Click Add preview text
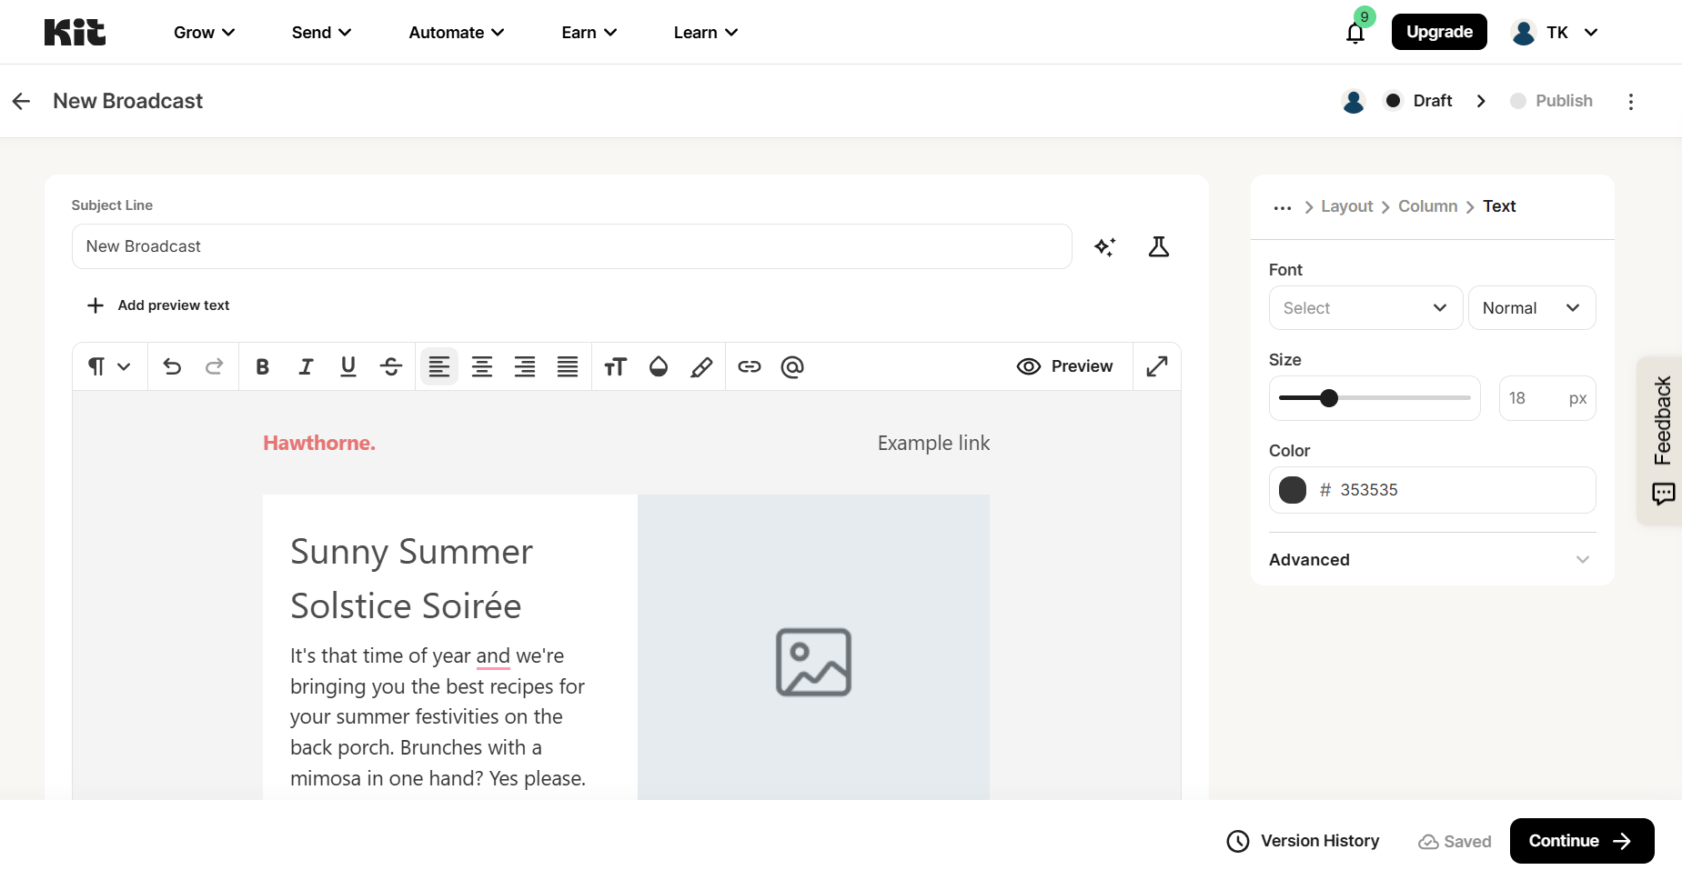Viewport: 1682px width, 880px height. pos(158,305)
